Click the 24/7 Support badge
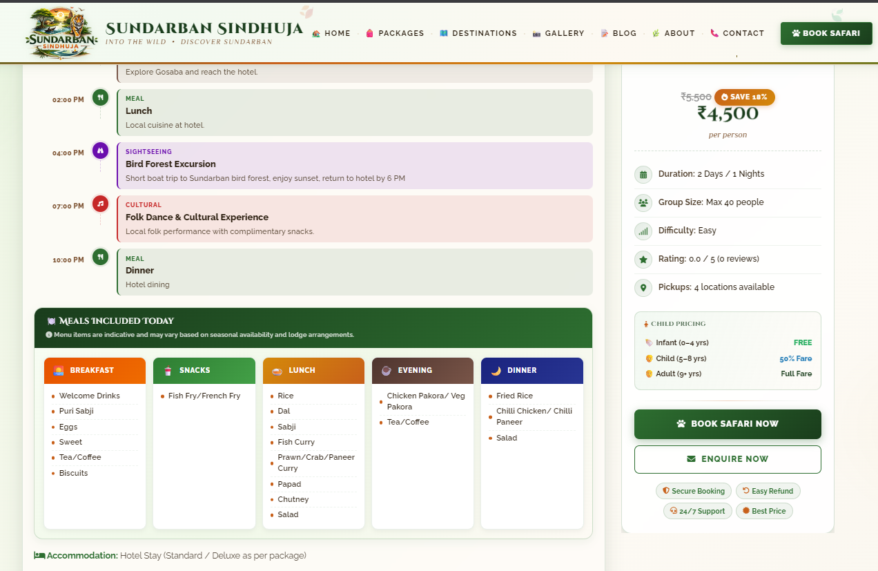 point(697,511)
